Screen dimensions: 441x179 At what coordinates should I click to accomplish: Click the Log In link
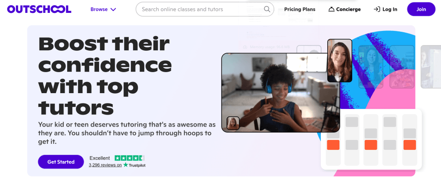385,9
